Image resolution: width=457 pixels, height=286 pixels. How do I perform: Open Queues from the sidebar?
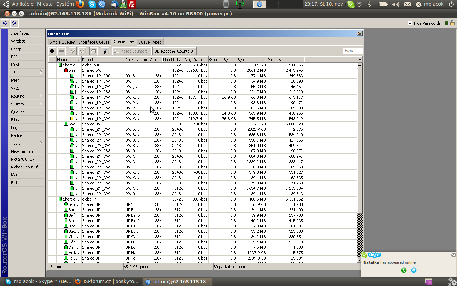[27, 112]
